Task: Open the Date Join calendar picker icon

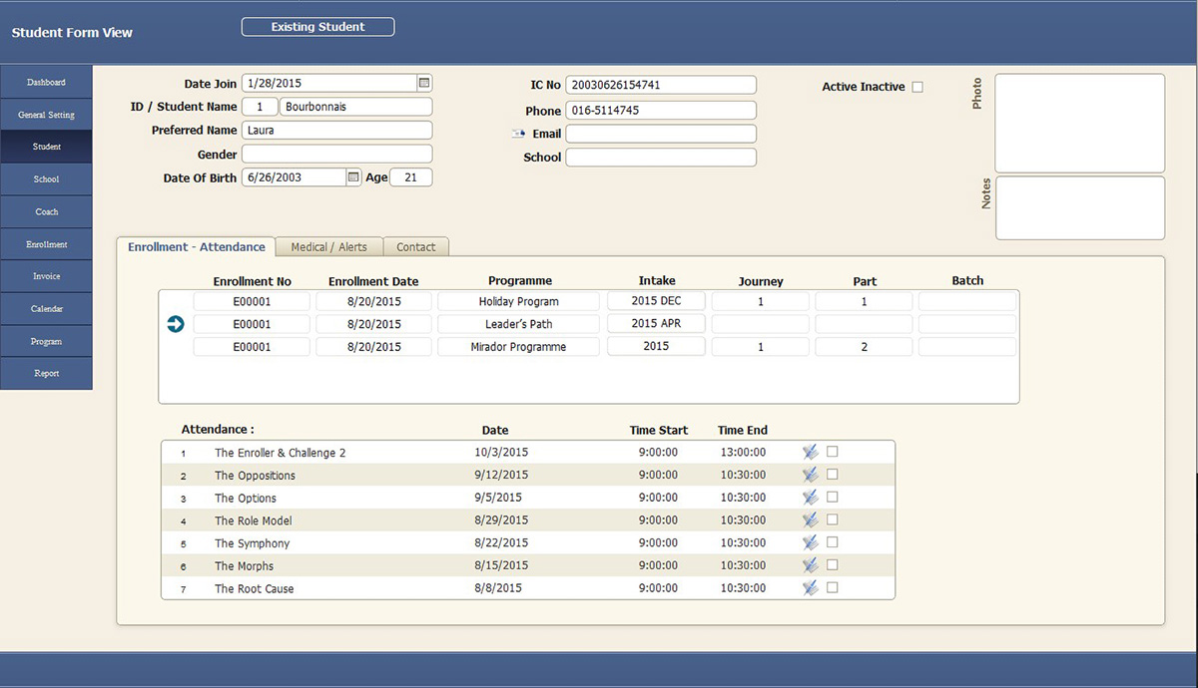Action: (x=423, y=83)
